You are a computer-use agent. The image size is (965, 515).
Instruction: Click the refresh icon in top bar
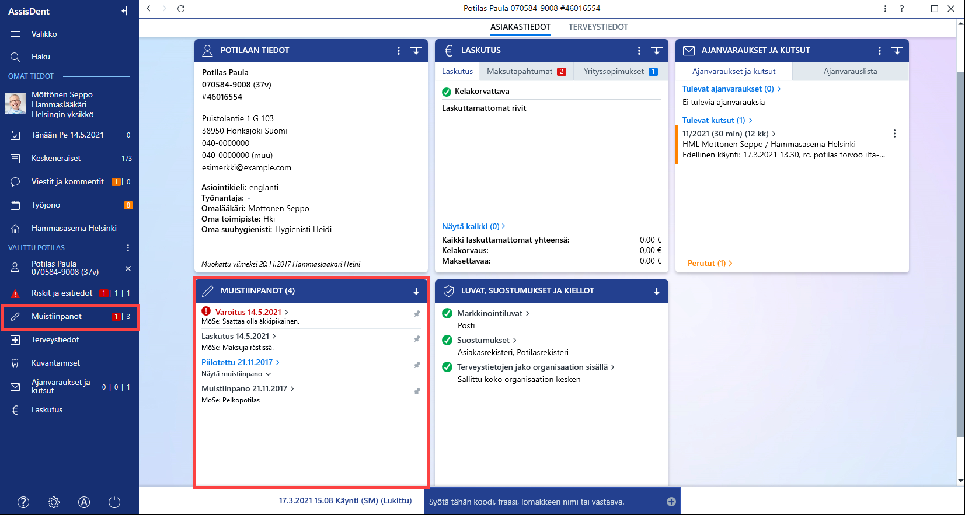coord(181,9)
